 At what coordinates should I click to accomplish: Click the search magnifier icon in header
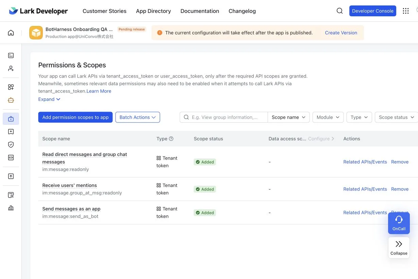339,11
